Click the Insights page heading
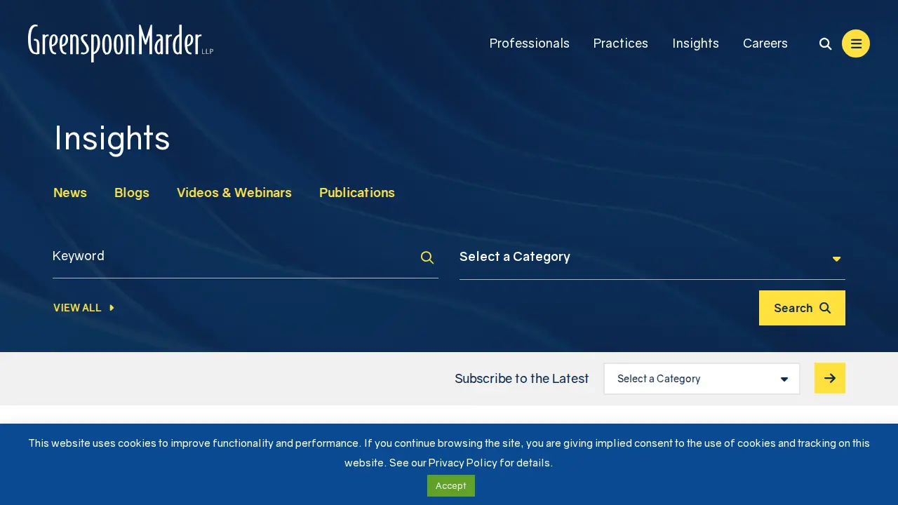Viewport: 898px width, 505px height. (112, 138)
